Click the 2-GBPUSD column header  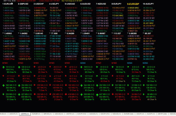(23, 4)
